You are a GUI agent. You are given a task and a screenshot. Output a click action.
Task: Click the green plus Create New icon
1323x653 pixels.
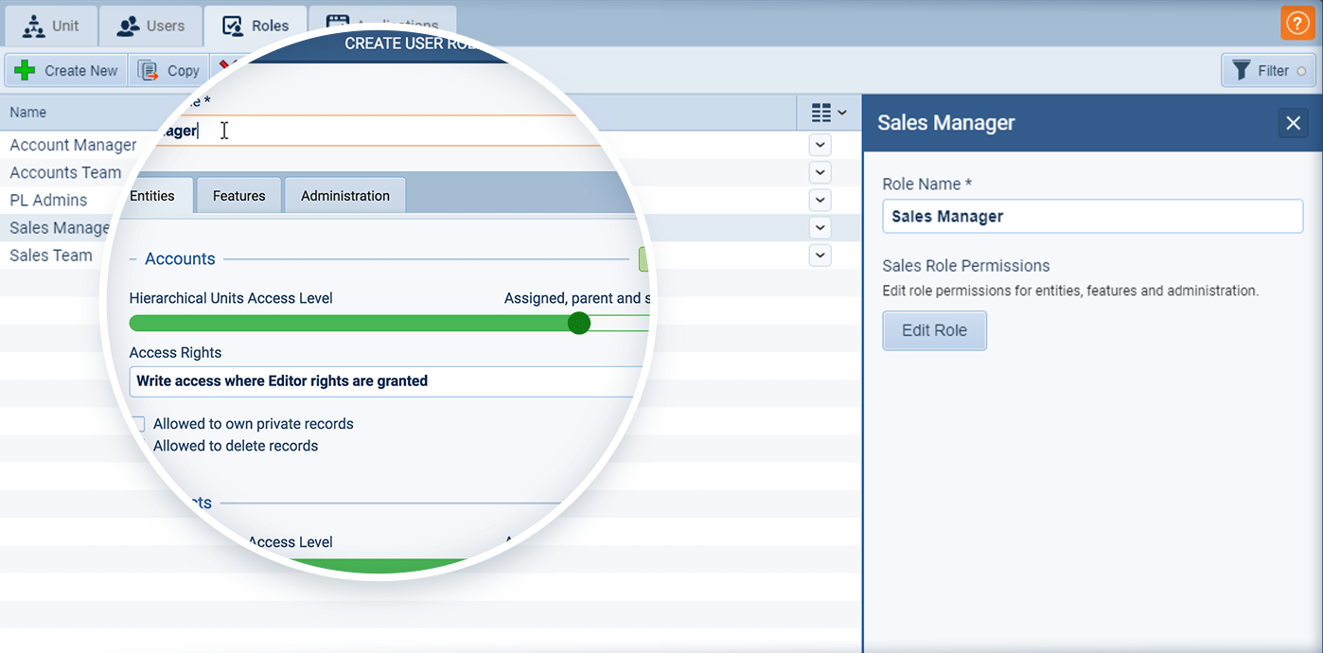point(25,69)
